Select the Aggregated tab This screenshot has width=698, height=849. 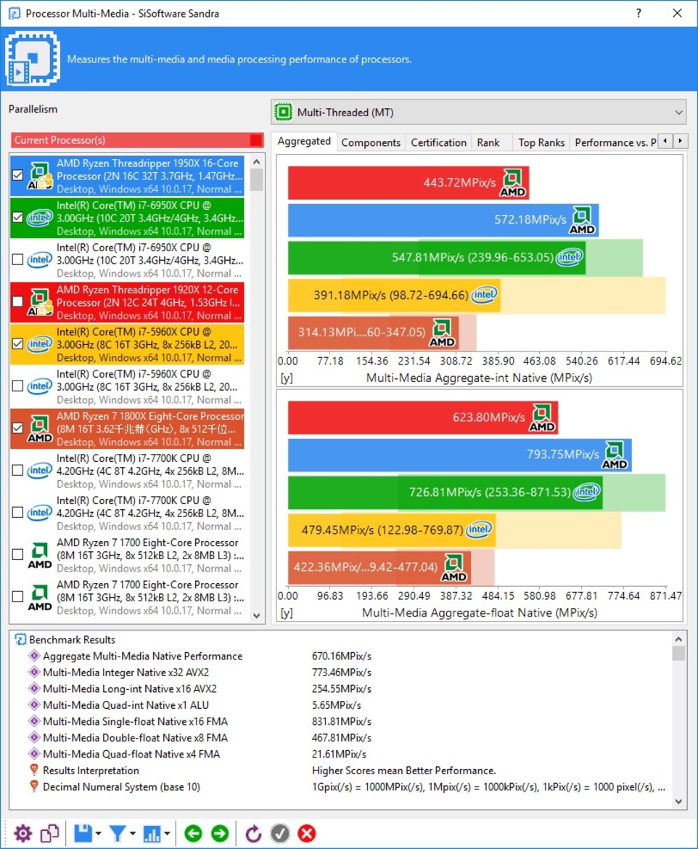(303, 142)
